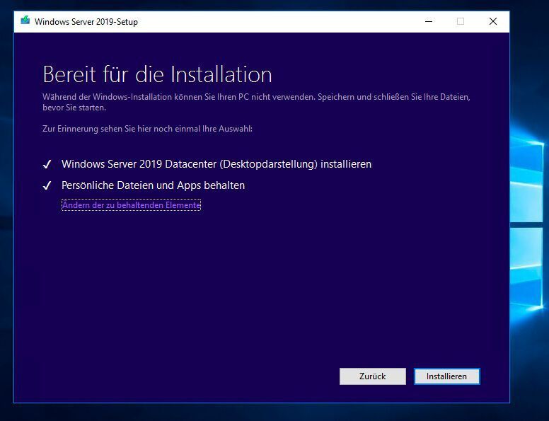The image size is (549, 421).
Task: Click text 'Persönliche Dateien und Apps behalten'
Action: coord(153,185)
